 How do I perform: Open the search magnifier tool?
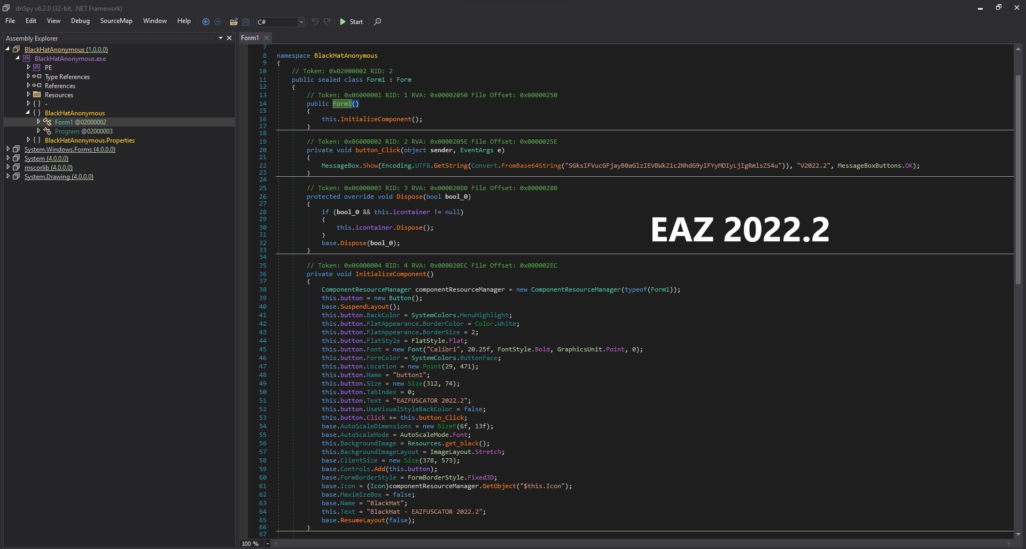pyautogui.click(x=378, y=22)
